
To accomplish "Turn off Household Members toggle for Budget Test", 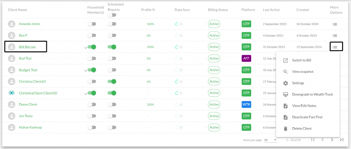I will [x=92, y=70].
